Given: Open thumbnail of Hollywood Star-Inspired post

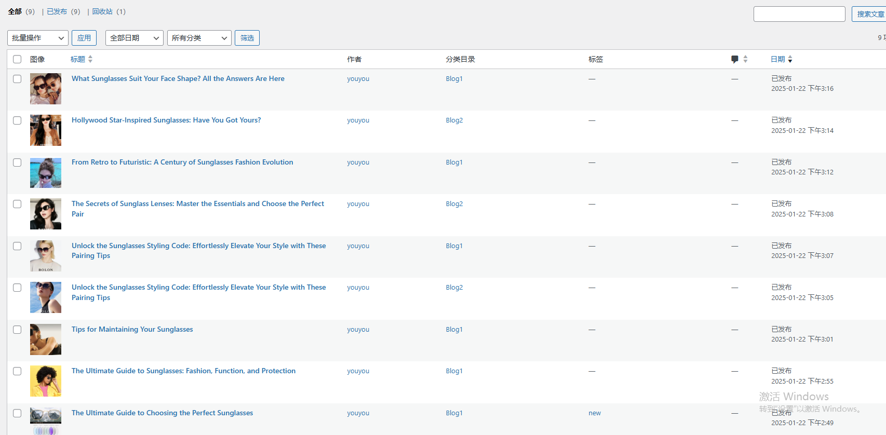Looking at the screenshot, I should coord(46,130).
